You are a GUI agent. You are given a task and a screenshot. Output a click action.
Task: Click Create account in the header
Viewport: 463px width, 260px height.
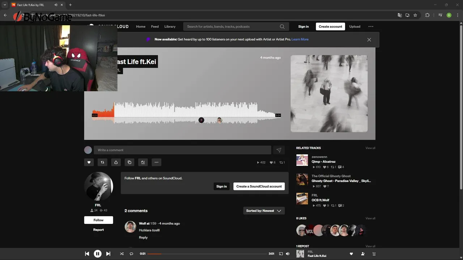pos(330,26)
